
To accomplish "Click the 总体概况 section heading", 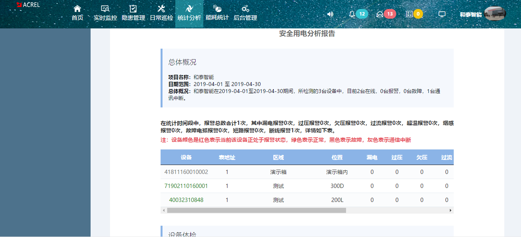I will 182,62.
